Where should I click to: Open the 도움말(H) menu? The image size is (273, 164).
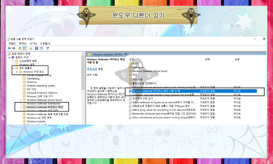[x=45, y=43]
